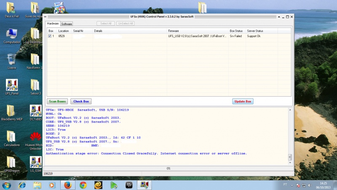The width and height of the screenshot is (337, 190).
Task: Open the Computador desktop icon
Action: (12, 35)
